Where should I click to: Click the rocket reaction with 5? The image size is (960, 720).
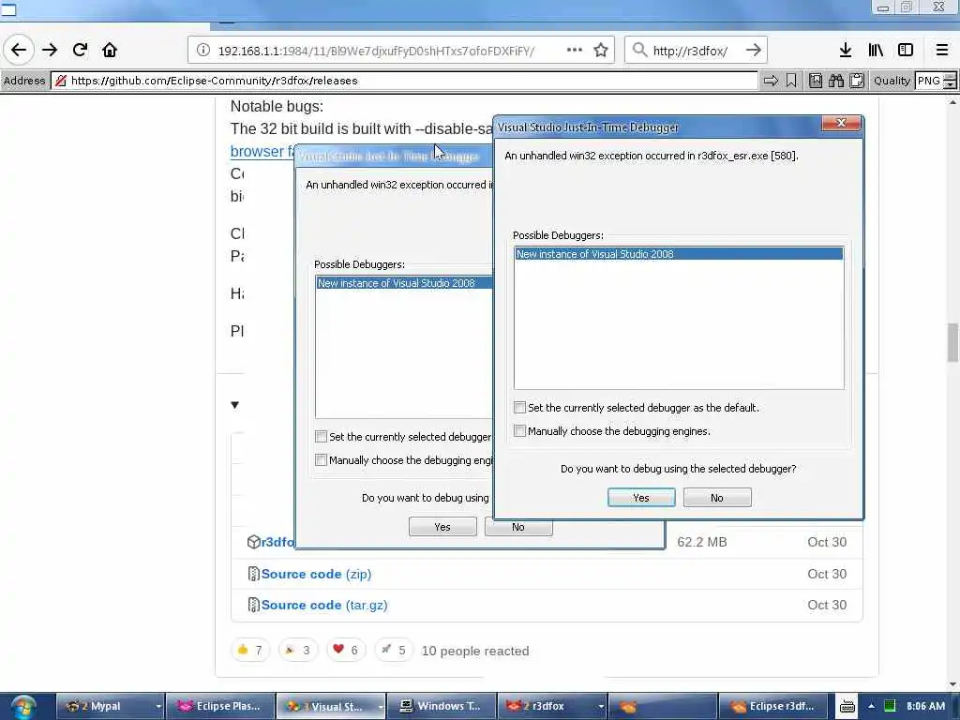[x=393, y=650]
